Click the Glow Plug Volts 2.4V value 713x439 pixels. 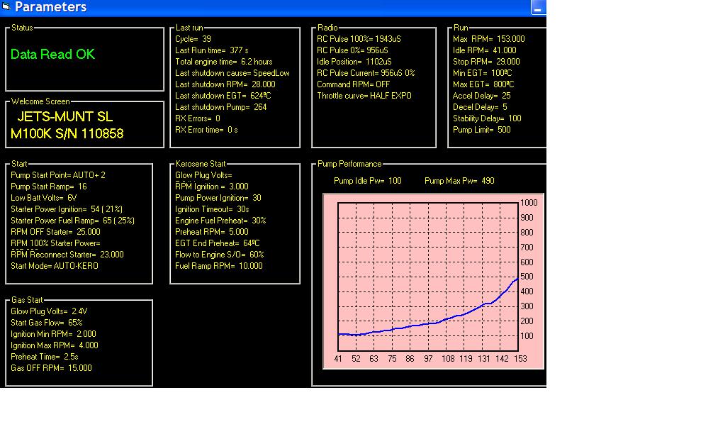(49, 311)
